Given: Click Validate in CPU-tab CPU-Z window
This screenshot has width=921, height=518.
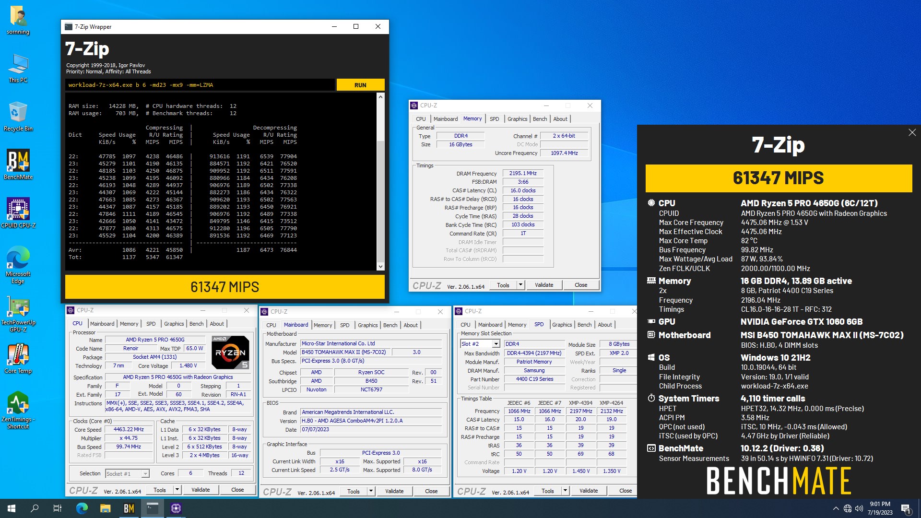Looking at the screenshot, I should [x=201, y=490].
